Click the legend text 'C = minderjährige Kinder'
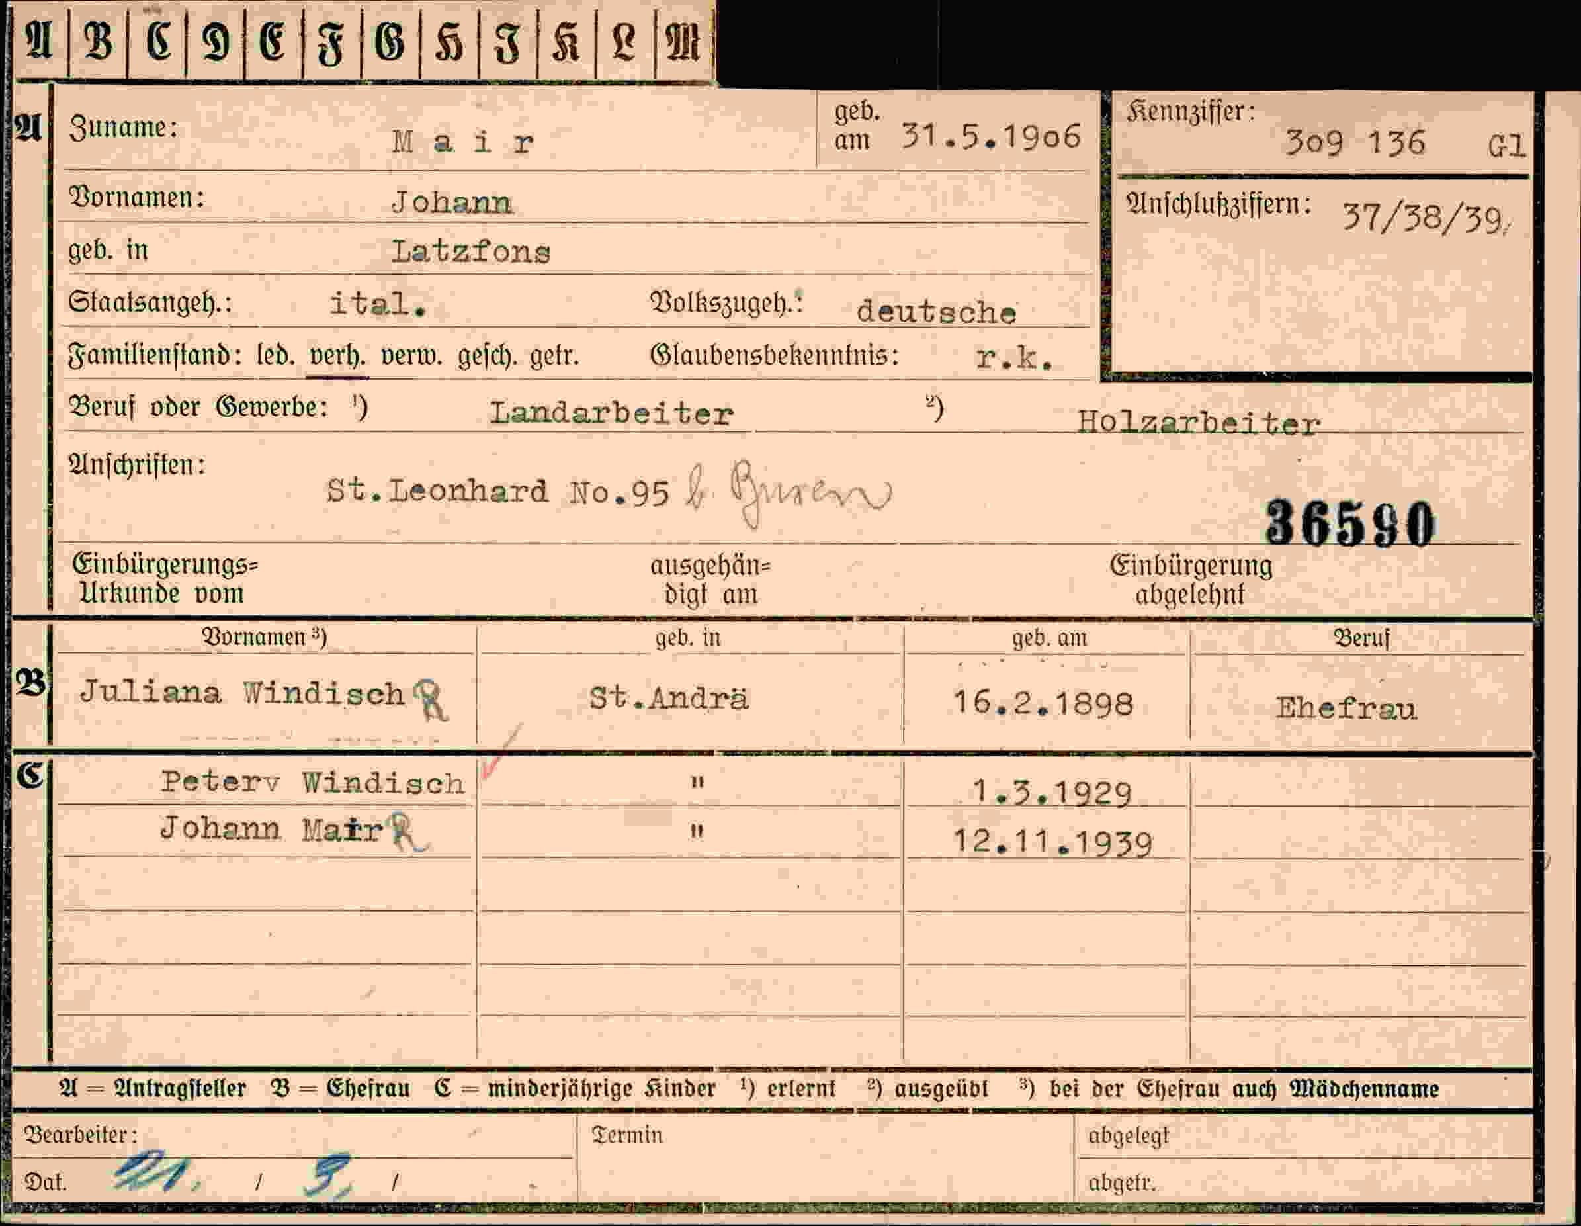This screenshot has height=1226, width=1581. [x=575, y=1088]
